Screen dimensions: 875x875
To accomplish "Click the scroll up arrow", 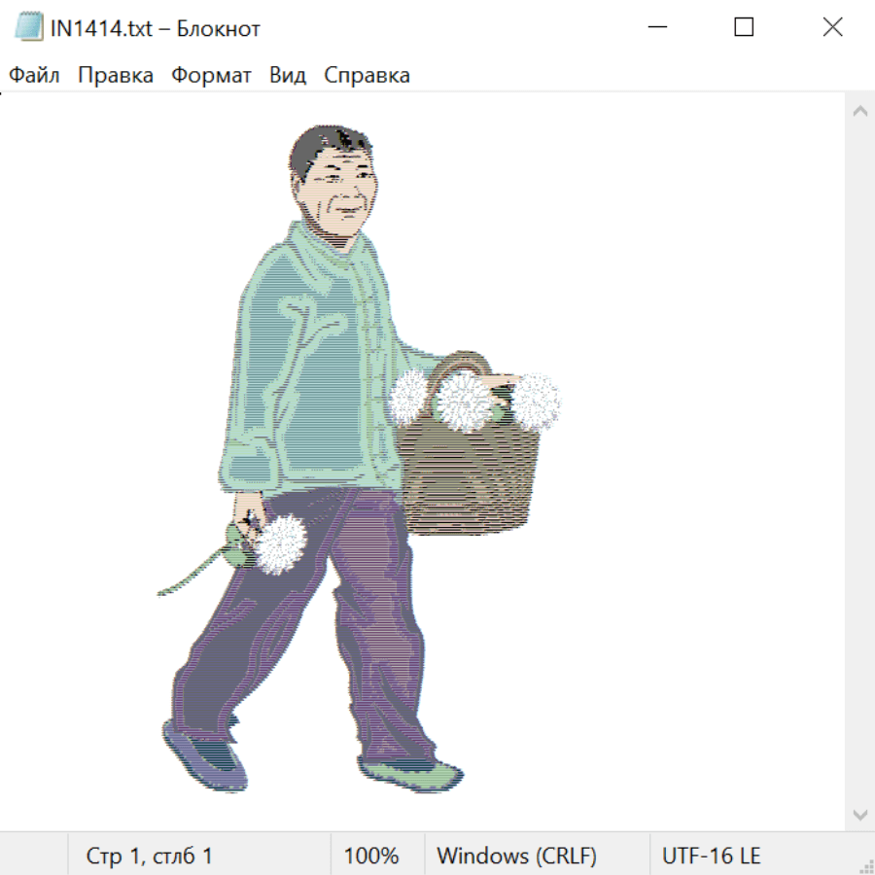I will click(x=859, y=111).
